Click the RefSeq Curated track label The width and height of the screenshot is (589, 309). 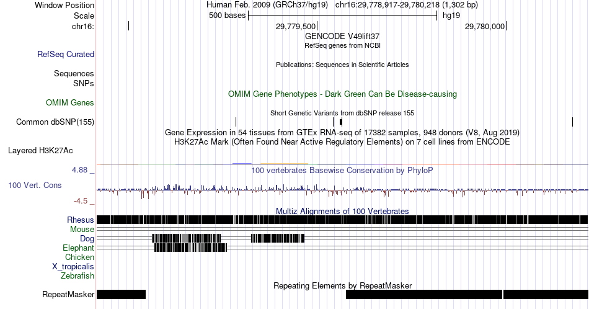click(x=65, y=54)
